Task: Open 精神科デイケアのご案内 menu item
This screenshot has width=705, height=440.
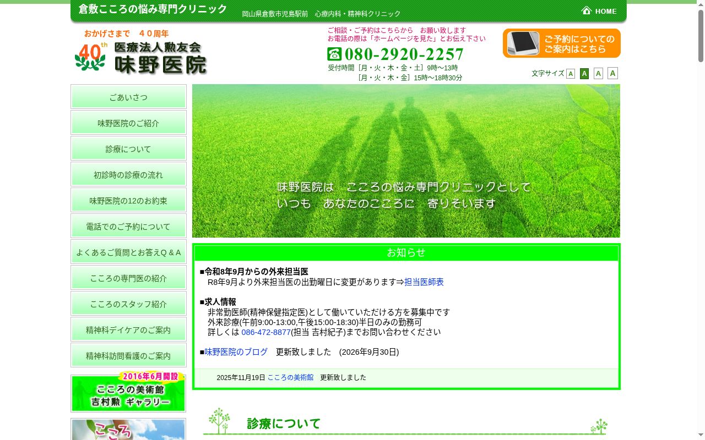Action: (128, 329)
